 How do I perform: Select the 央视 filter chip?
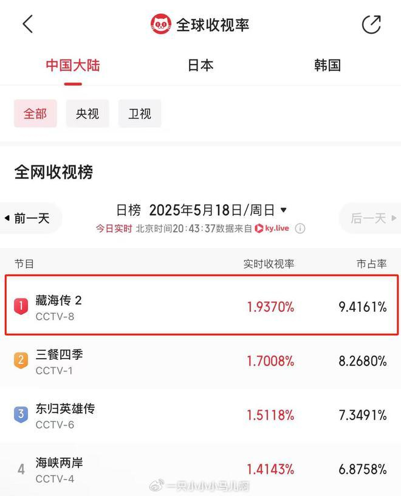point(87,114)
